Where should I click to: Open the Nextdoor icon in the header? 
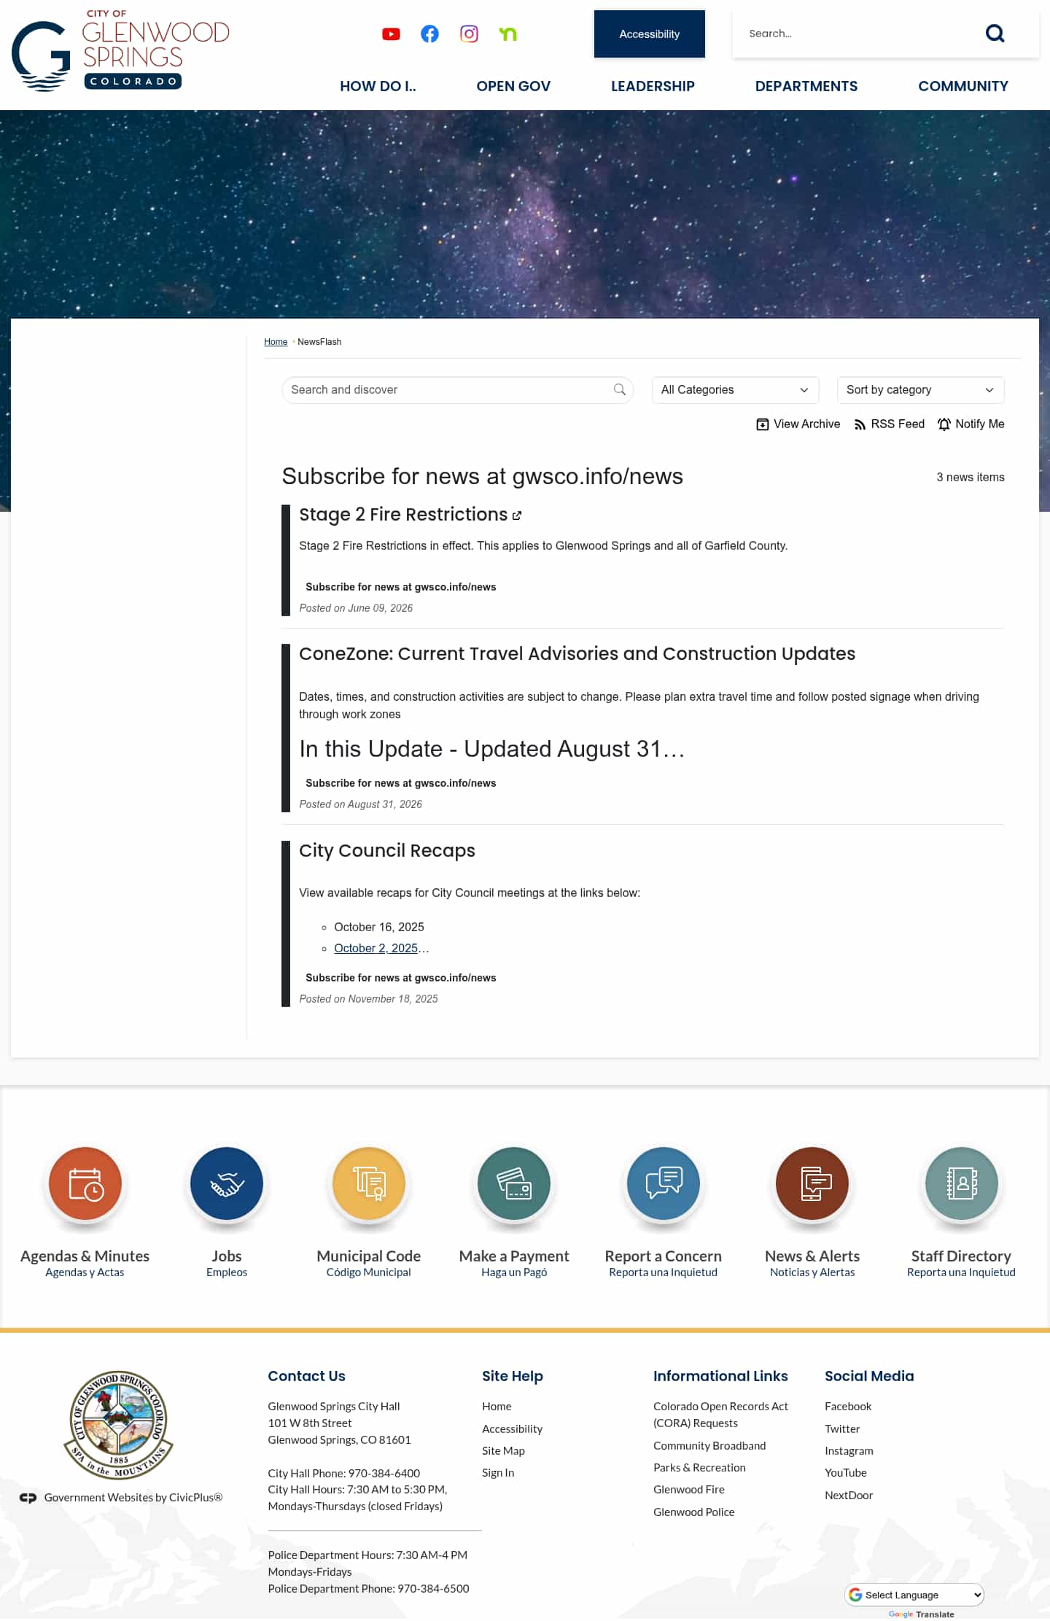click(x=508, y=34)
